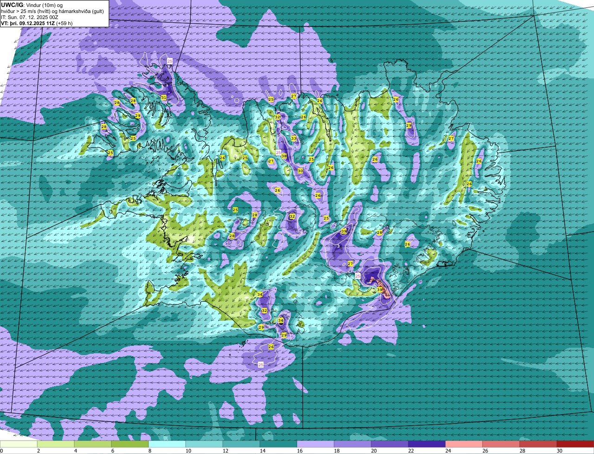This screenshot has height=454, width=594.
Task: Select the yellow gust label 30 on the map
Action: [x=300, y=171]
